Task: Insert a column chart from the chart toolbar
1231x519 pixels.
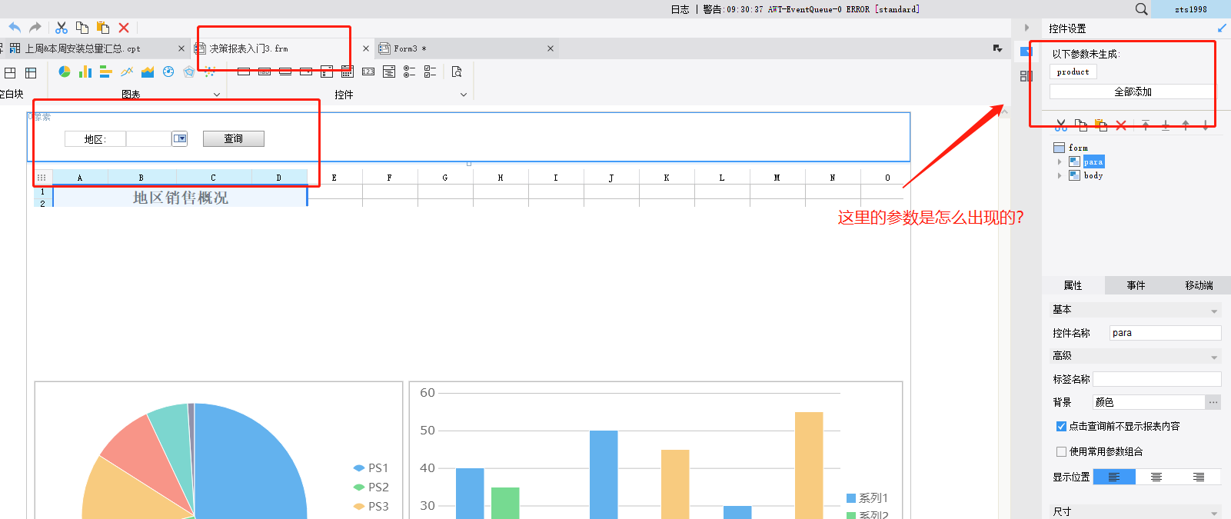Action: [85, 72]
